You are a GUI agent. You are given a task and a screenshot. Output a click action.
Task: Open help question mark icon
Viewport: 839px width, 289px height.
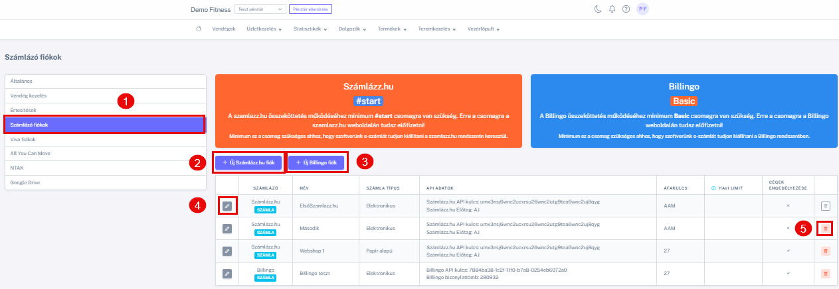(x=626, y=9)
